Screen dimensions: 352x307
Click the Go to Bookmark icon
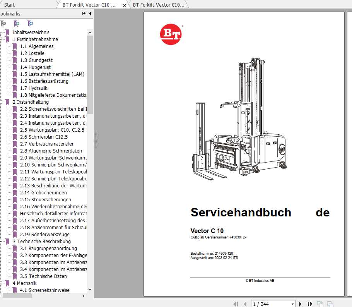[x=30, y=23]
